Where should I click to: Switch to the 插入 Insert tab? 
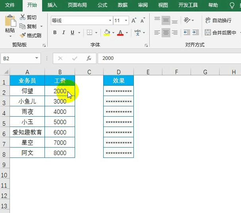point(52,5)
